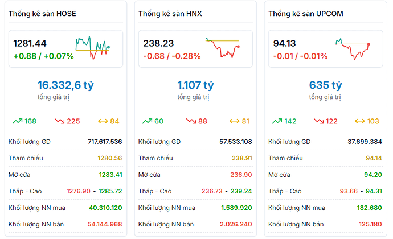This screenshot has height=239, width=393.
Task: Click the HNX index value 238.23
Action: point(158,43)
